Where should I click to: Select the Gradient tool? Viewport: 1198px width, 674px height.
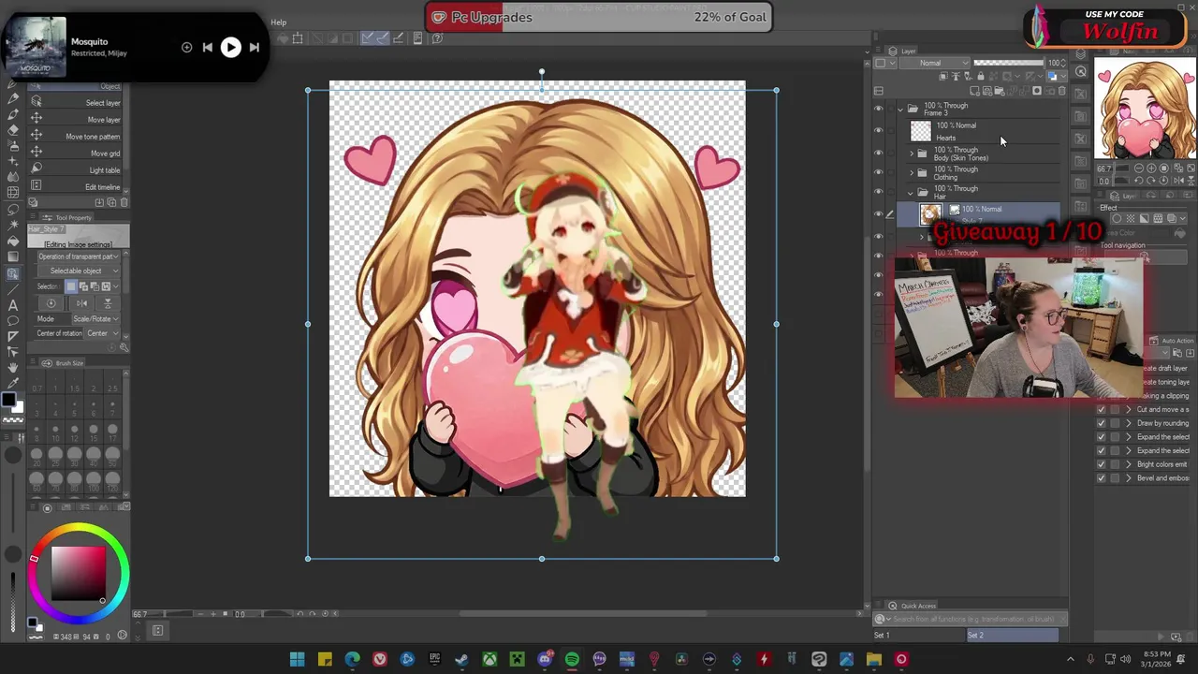(13, 257)
